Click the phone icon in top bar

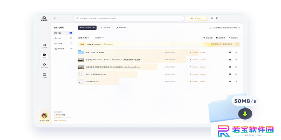[x=217, y=19]
